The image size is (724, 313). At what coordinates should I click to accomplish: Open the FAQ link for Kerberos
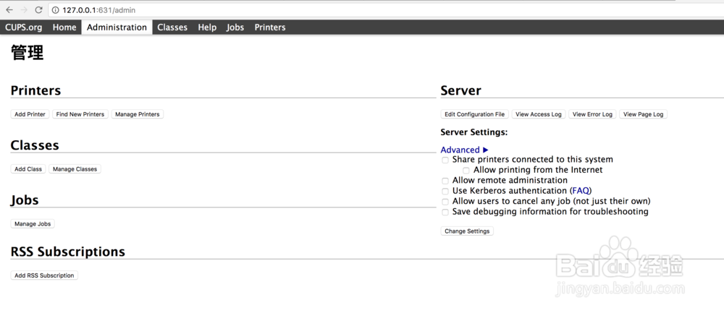(x=581, y=191)
